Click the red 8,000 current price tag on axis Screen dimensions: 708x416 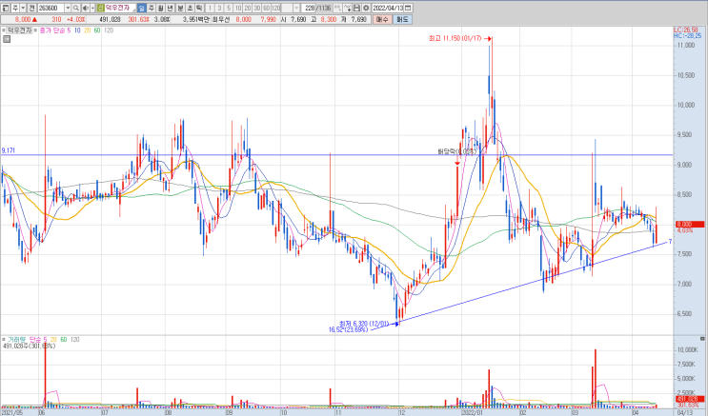[x=690, y=225]
